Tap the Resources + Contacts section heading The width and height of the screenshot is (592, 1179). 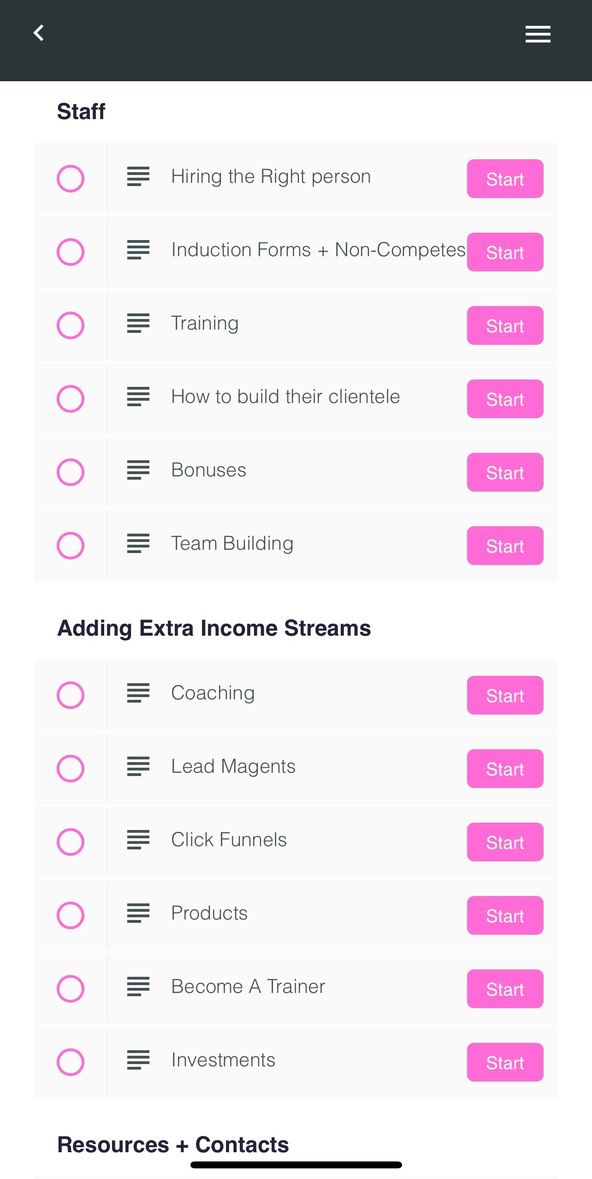pos(173,1145)
